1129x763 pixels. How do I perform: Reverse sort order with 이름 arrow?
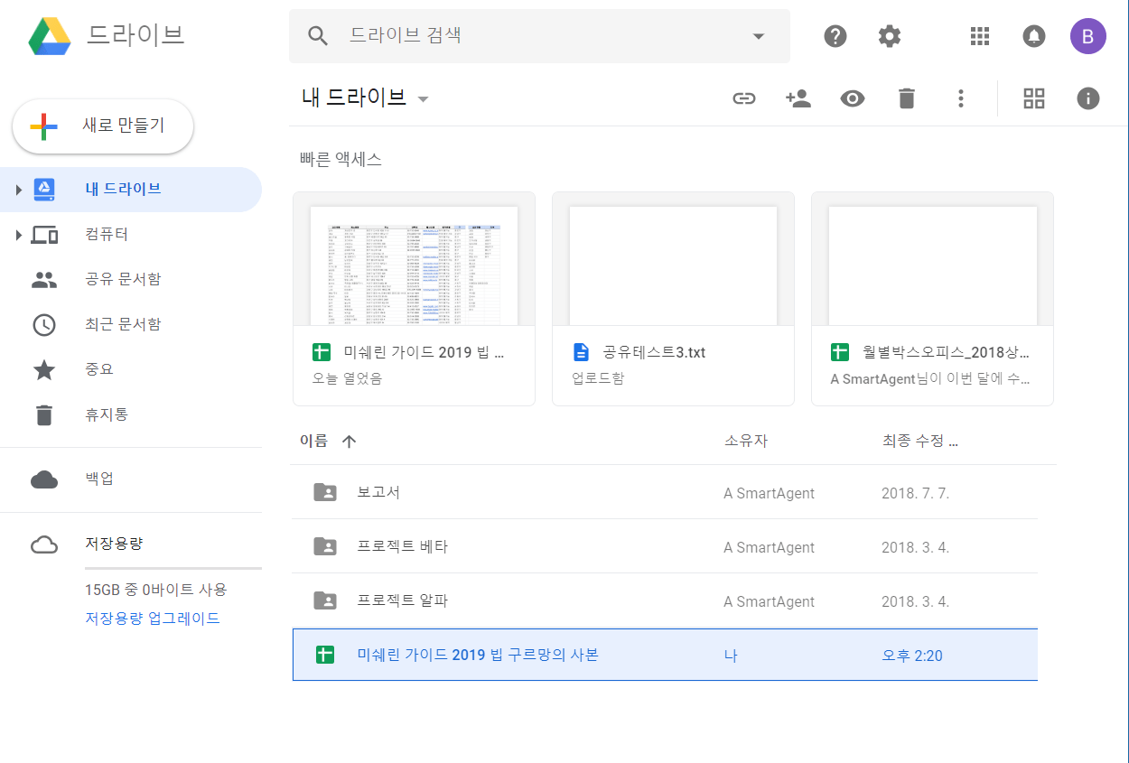tap(350, 441)
